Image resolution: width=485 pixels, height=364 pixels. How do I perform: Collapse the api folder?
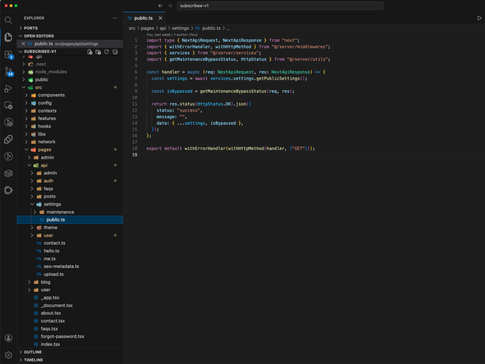tap(70, 165)
